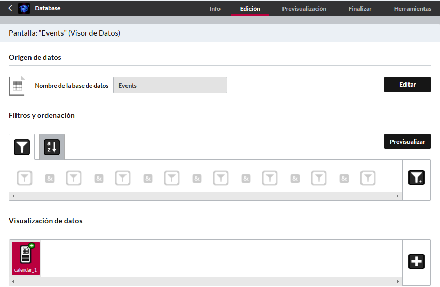Click the "Origen de datos" heading
Viewport: 440px width, 287px height.
coord(35,57)
